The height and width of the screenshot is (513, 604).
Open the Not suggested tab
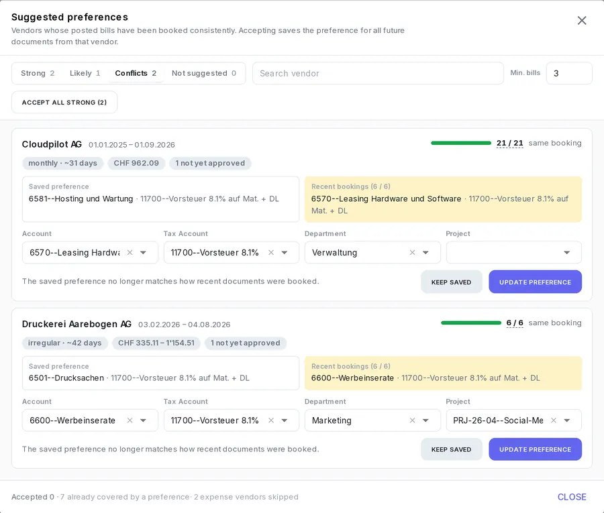click(x=204, y=73)
